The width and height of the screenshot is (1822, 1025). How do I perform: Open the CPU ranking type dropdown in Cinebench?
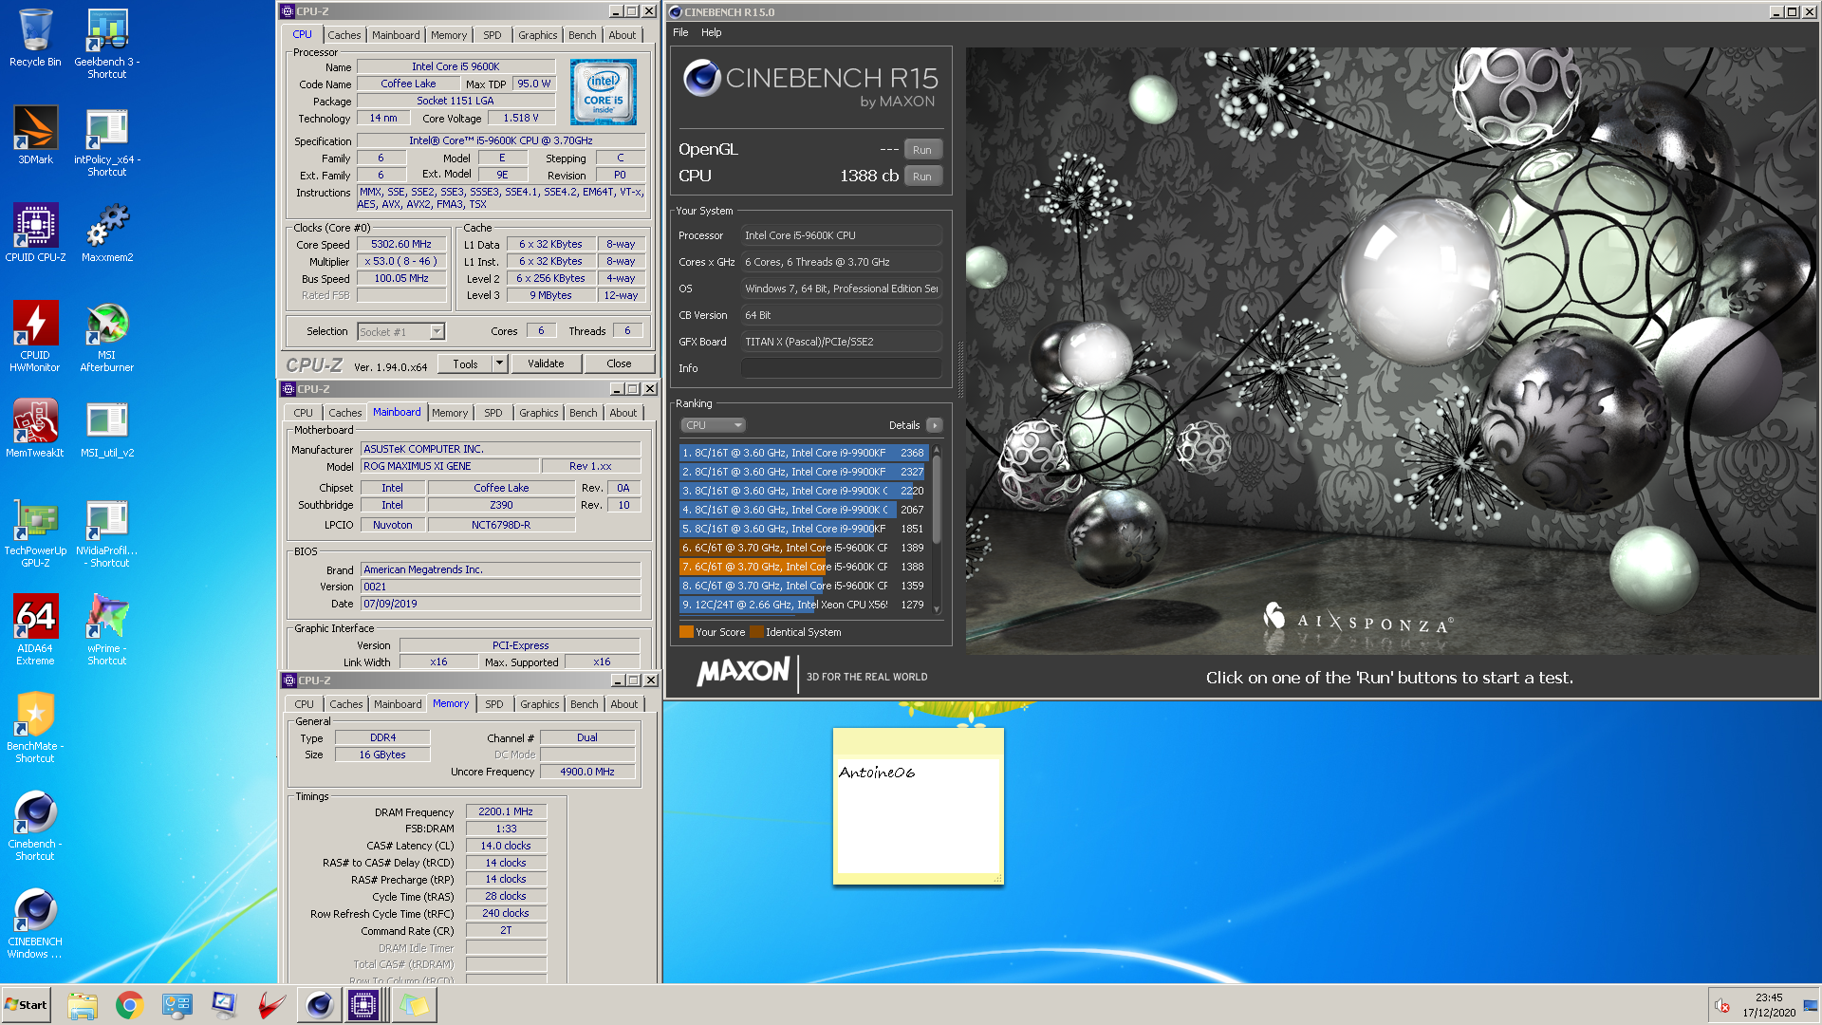(713, 425)
